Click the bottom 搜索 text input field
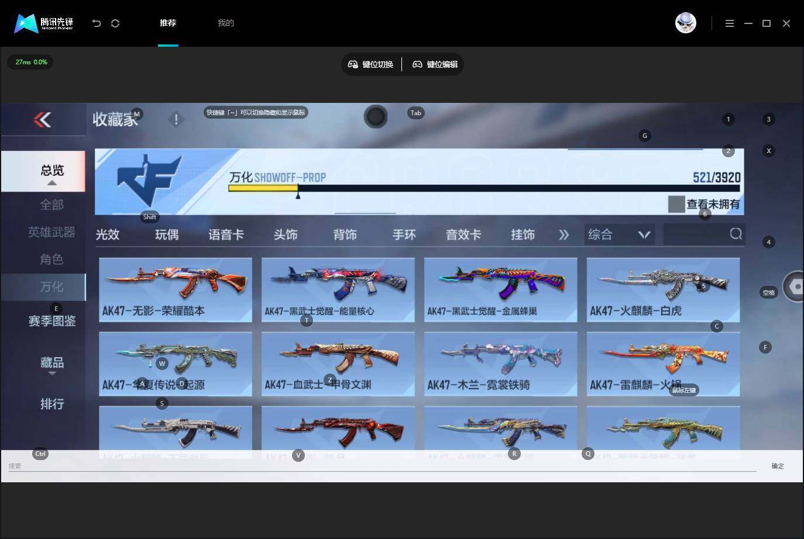Screen dimensions: 804x539 tap(382, 466)
